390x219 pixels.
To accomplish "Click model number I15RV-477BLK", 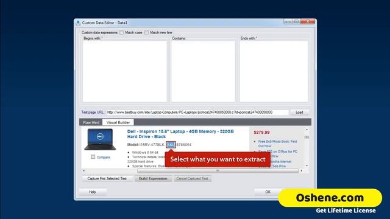I will pos(152,145).
